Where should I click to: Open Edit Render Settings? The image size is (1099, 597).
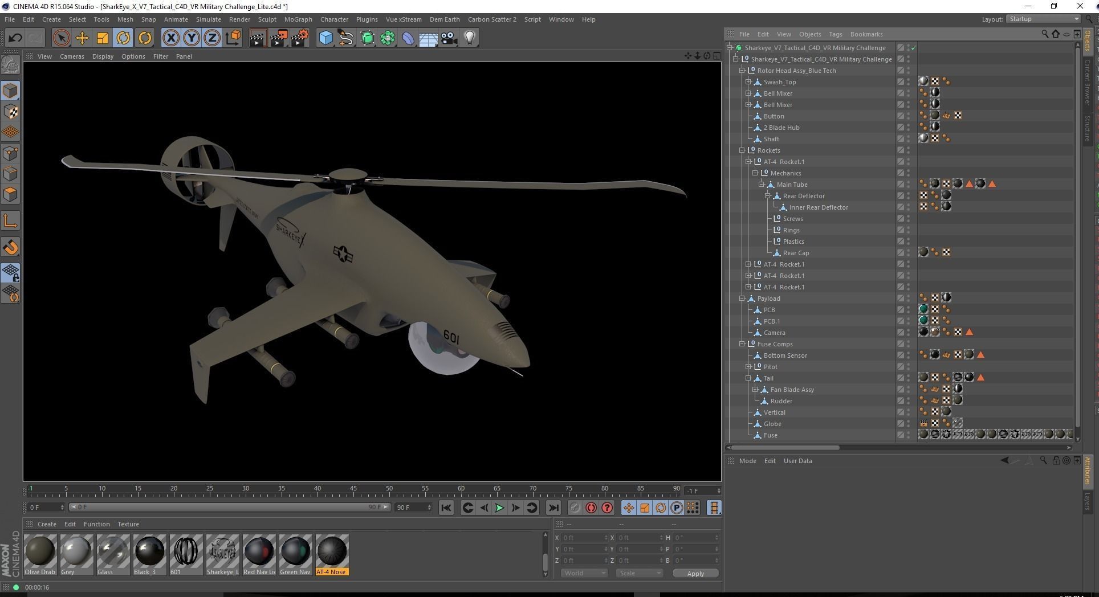pyautogui.click(x=300, y=38)
